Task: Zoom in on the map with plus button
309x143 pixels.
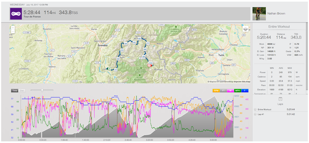Action: pos(13,28)
